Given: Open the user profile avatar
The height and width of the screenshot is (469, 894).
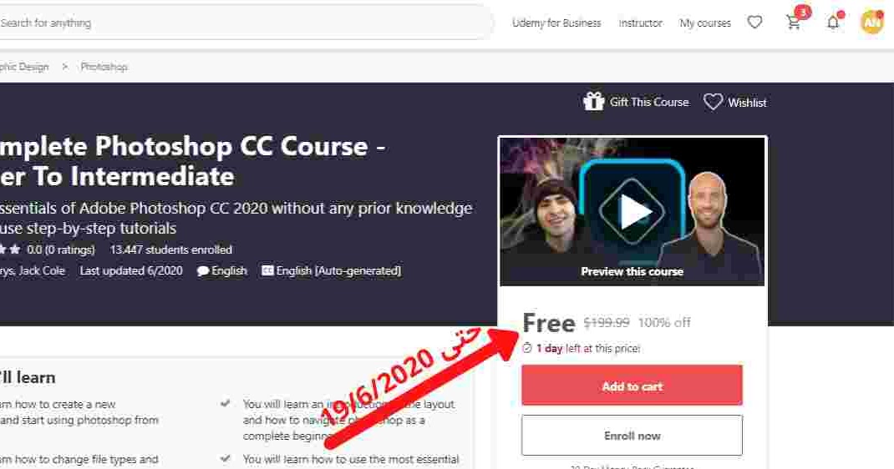Looking at the screenshot, I should coord(871,23).
